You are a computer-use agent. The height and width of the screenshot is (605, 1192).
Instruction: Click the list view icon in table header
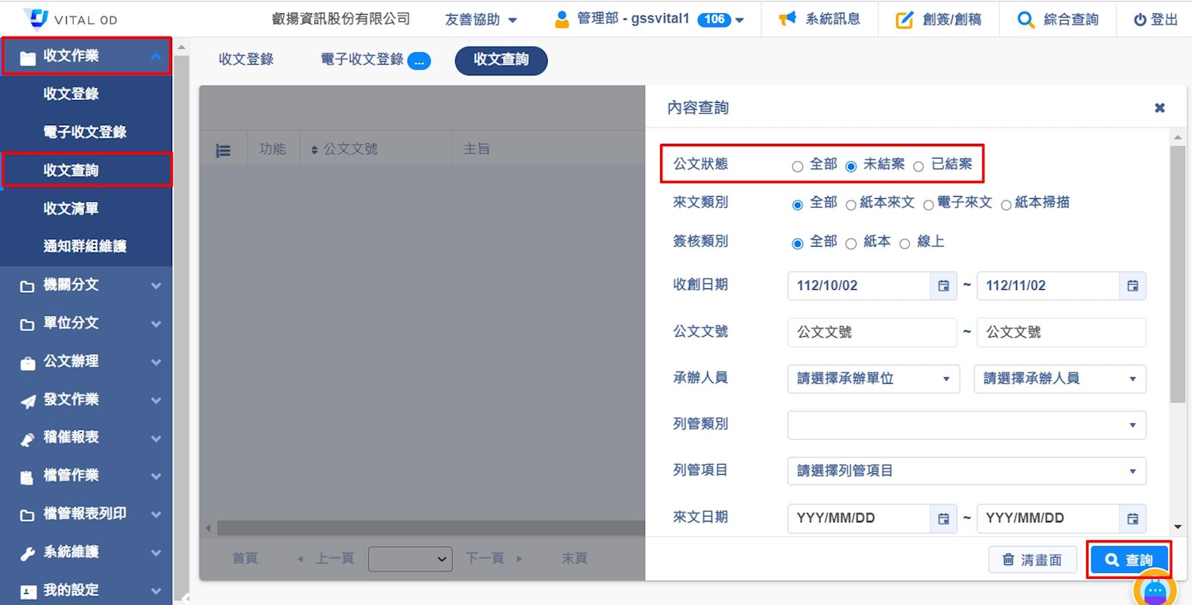[x=223, y=151]
